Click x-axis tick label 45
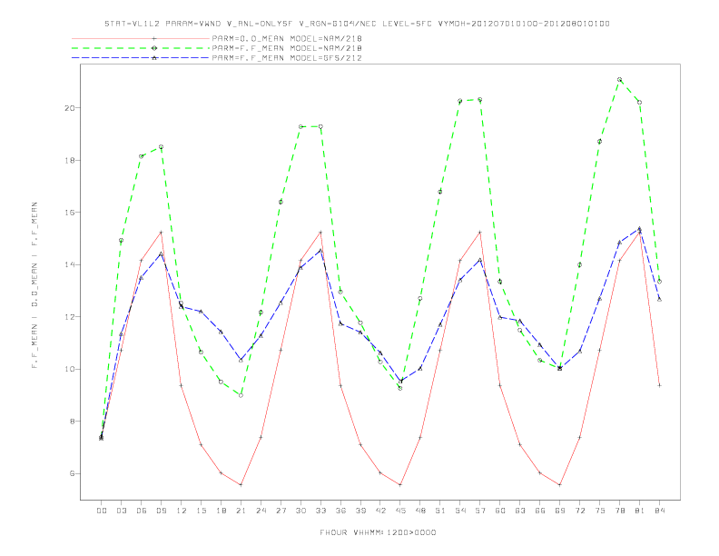This screenshot has width=719, height=556. [400, 511]
